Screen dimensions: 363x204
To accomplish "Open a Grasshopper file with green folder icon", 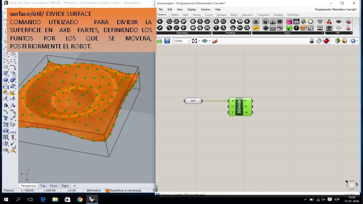I will [x=160, y=41].
